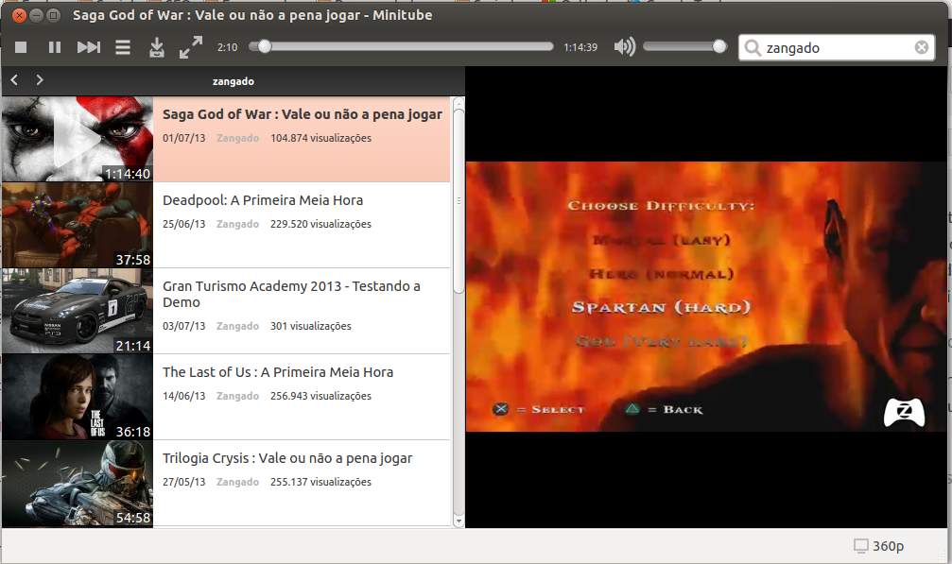
Task: Click Zangado author link on Crysis row
Action: pos(238,482)
